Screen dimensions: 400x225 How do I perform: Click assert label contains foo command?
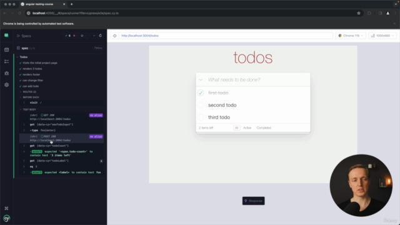61,172
